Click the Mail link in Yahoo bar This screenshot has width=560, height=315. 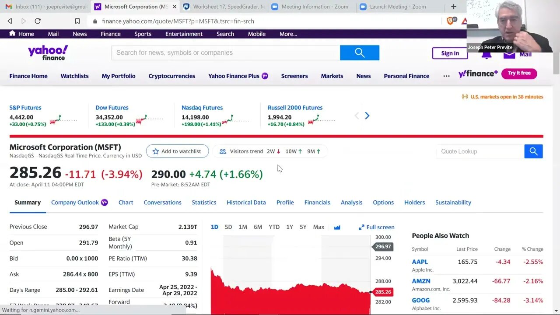click(53, 34)
